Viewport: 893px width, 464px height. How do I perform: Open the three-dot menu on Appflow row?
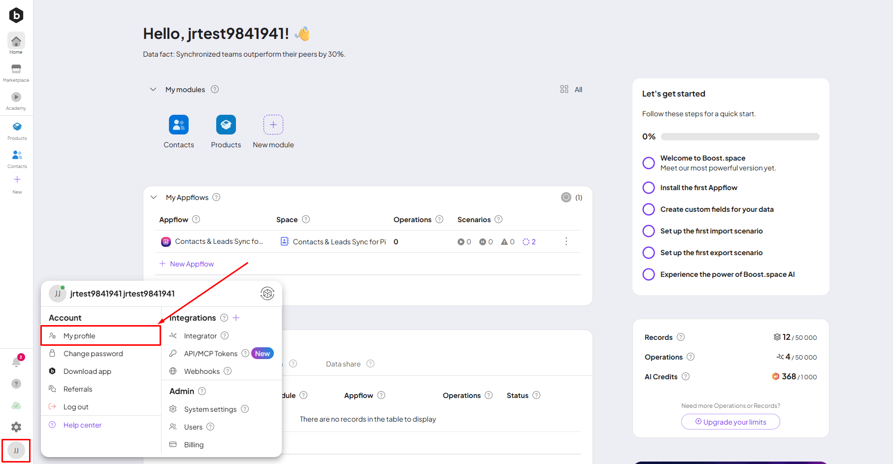pos(566,241)
